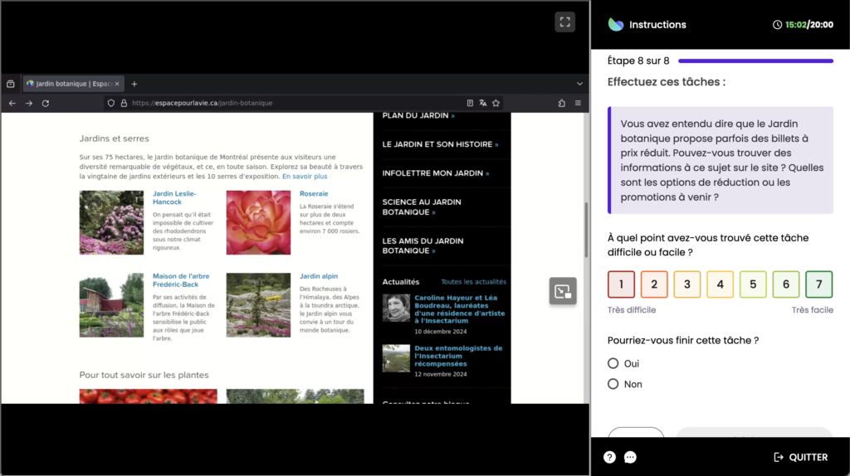This screenshot has height=476, width=850.
Task: Open the browser extensions icon
Action: (x=562, y=103)
